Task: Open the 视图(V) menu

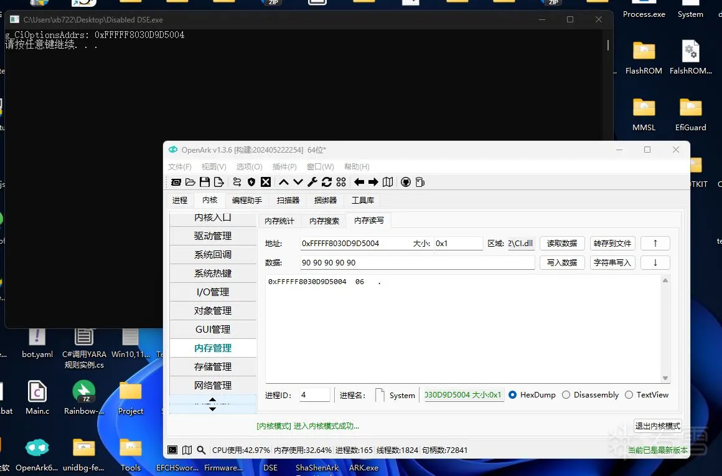Action: click(x=213, y=166)
